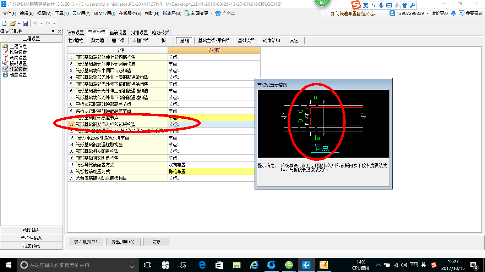485x272 pixels.
Task: Open the 新建变更 dropdown arrow
Action: (212, 13)
